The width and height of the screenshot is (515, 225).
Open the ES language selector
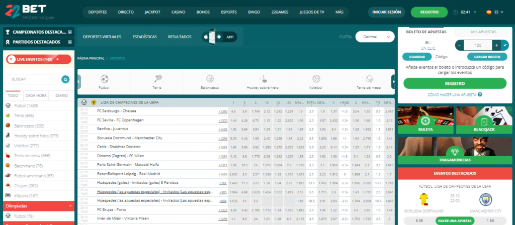pos(492,12)
